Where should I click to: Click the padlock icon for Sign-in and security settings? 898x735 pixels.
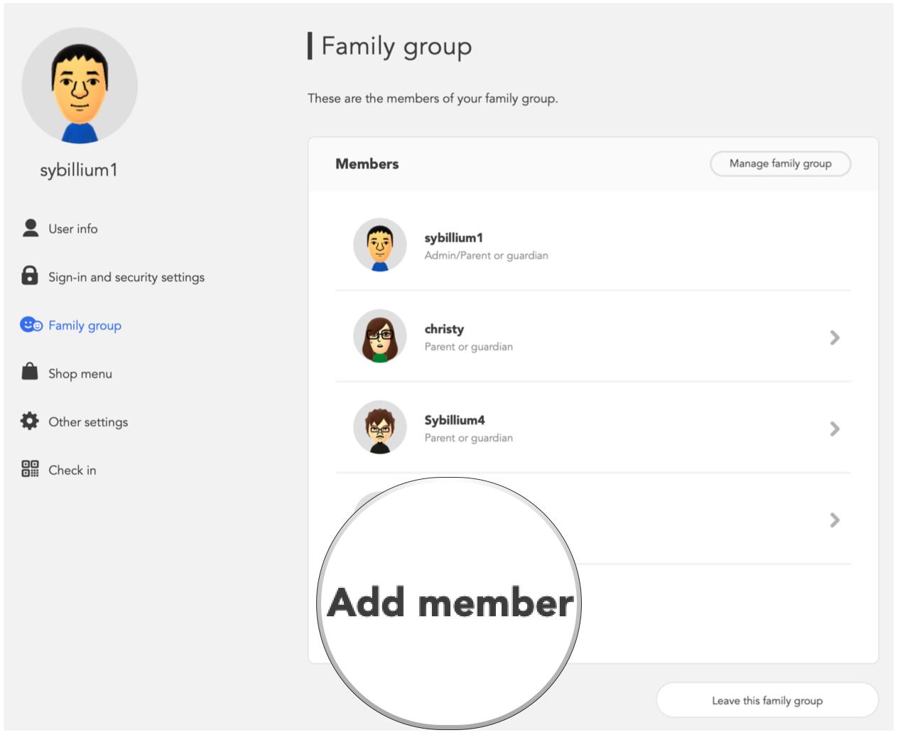click(x=28, y=277)
